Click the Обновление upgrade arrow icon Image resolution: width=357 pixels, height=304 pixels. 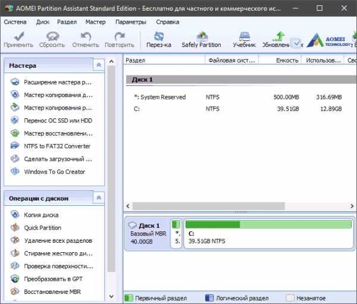click(x=279, y=36)
